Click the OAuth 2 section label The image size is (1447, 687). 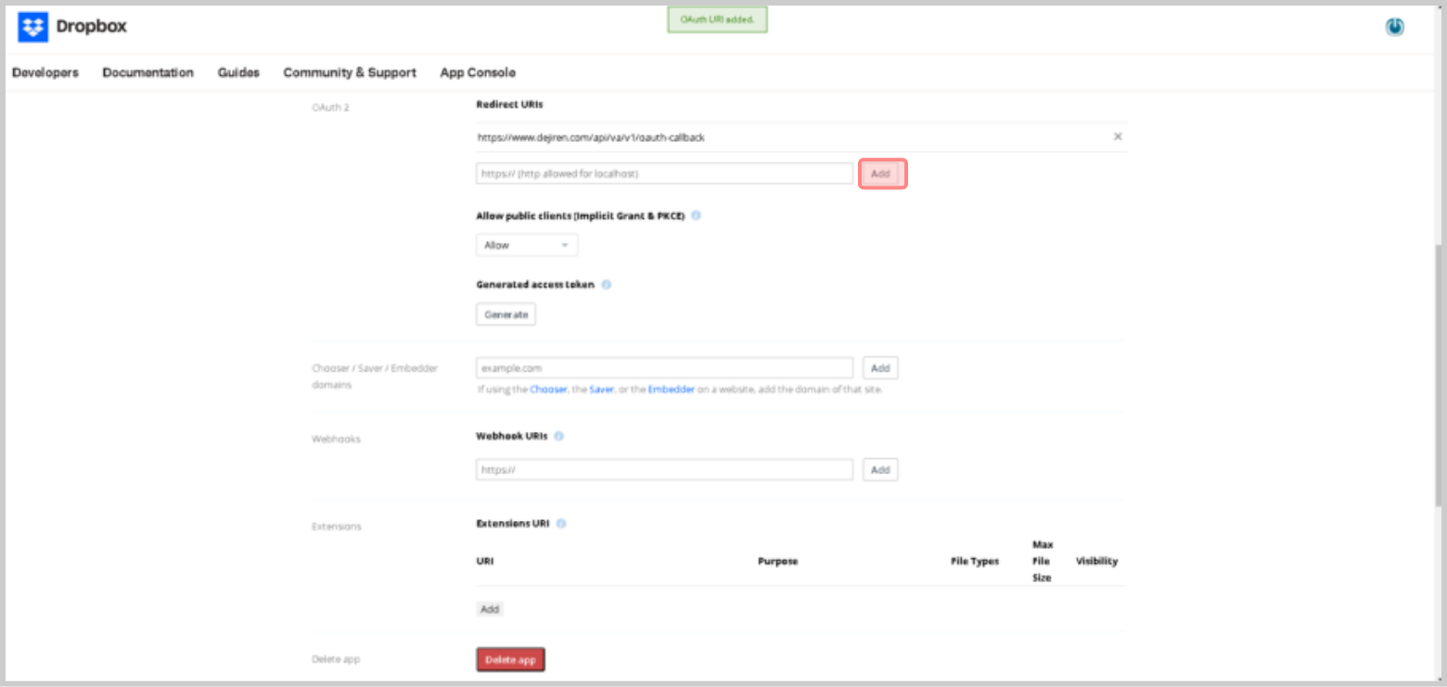tap(330, 108)
